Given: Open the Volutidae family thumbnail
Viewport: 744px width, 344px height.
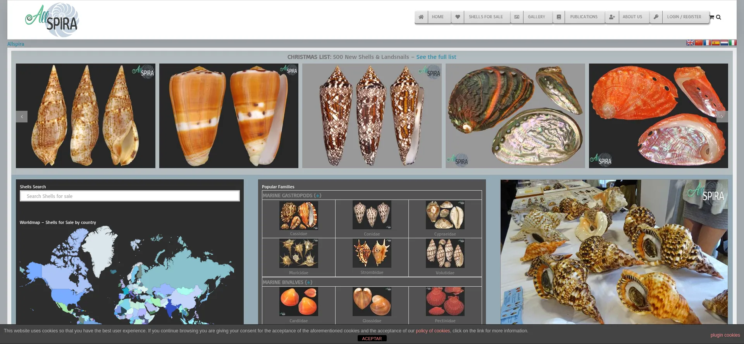Looking at the screenshot, I should coord(445,253).
